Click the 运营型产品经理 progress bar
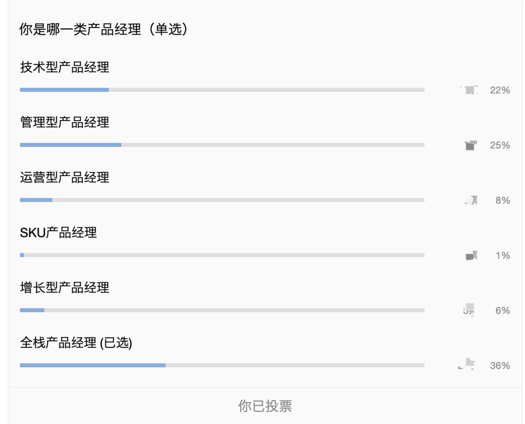Image resolution: width=525 pixels, height=424 pixels. tap(222, 200)
